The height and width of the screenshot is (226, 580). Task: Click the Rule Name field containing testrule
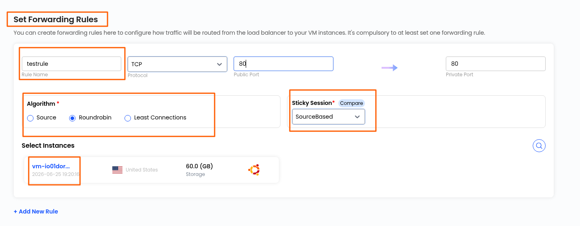point(72,64)
